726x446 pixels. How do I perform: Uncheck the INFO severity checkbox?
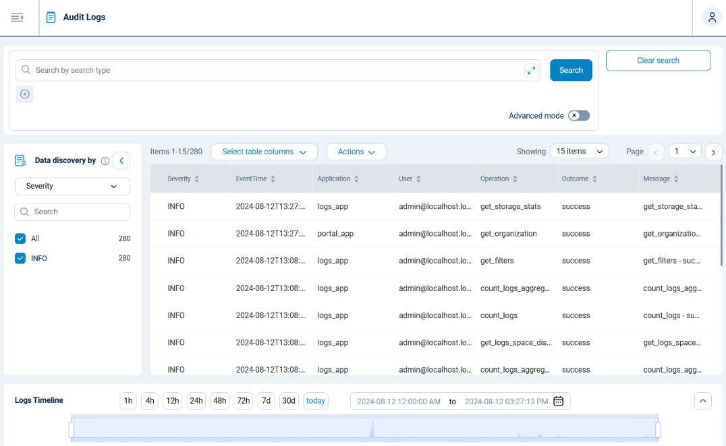point(20,258)
